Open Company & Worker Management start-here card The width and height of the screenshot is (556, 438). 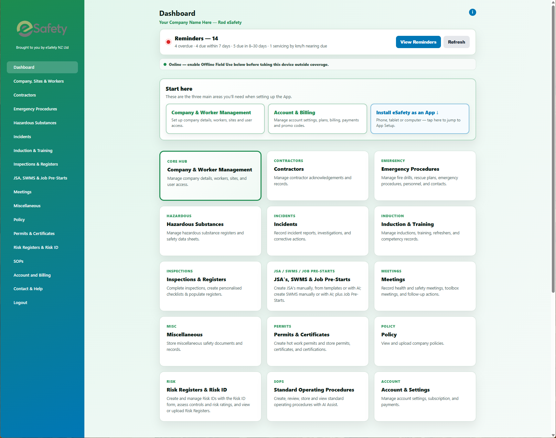click(x=215, y=118)
